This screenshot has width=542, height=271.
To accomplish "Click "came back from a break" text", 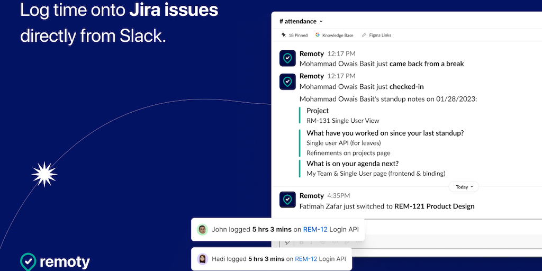I will (x=427, y=64).
